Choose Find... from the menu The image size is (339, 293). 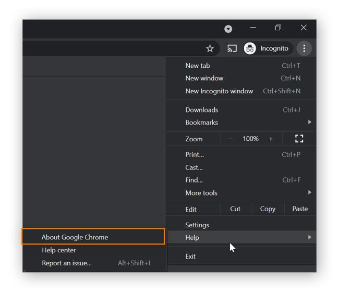[241, 180]
